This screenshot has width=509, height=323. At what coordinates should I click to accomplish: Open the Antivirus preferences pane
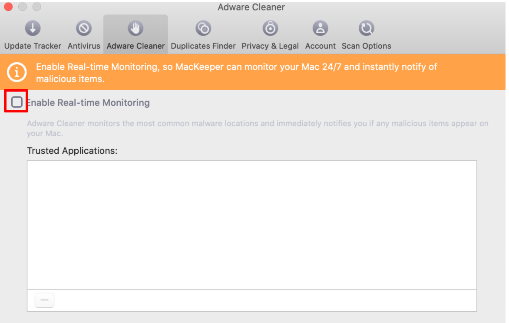pos(84,34)
